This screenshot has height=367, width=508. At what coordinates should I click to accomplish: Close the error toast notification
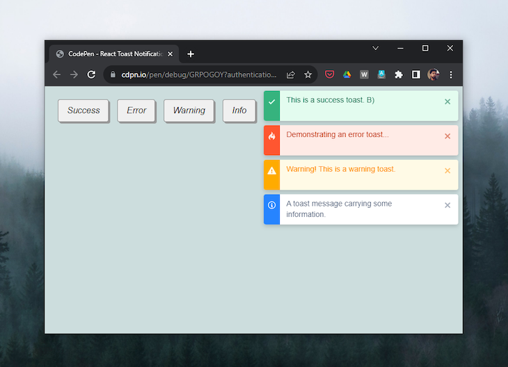coord(447,136)
